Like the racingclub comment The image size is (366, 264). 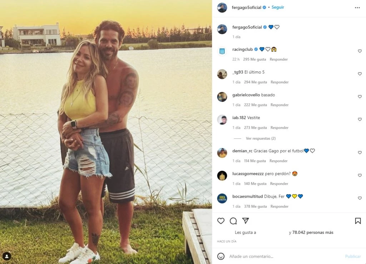[360, 51]
